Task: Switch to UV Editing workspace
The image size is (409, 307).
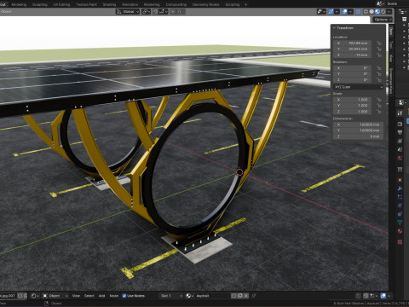Action: (x=61, y=4)
